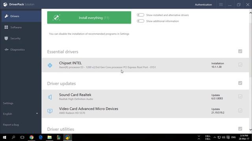The image size is (252, 141).
Task: Click the taskbar clock and date
Action: (x=244, y=137)
